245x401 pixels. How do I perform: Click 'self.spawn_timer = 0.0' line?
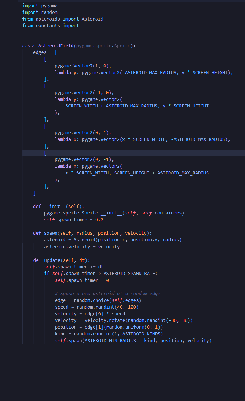coord(74,220)
